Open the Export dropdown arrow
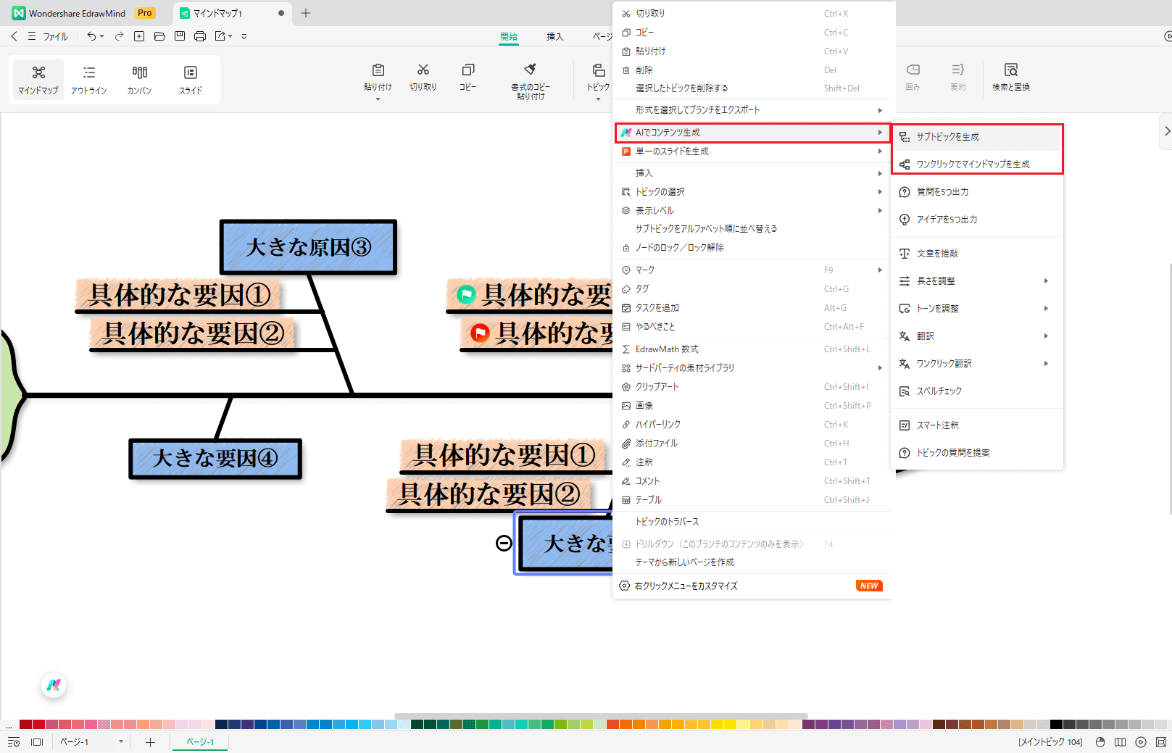The width and height of the screenshot is (1172, 753). click(230, 36)
